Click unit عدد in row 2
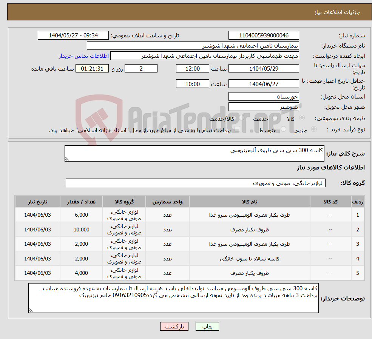Image resolution: width=372 pixels, height=339 pixels. point(167,230)
